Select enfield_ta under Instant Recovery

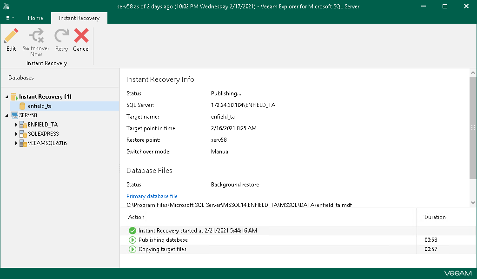pos(40,106)
